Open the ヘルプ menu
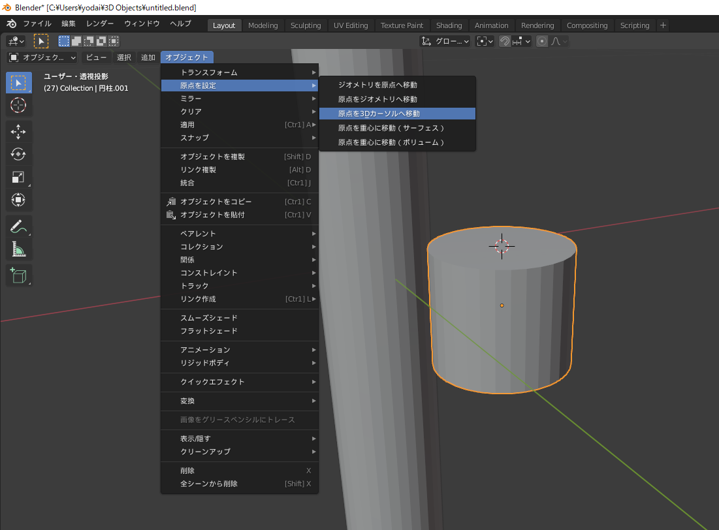Screen dimensions: 719x530 coord(181,23)
